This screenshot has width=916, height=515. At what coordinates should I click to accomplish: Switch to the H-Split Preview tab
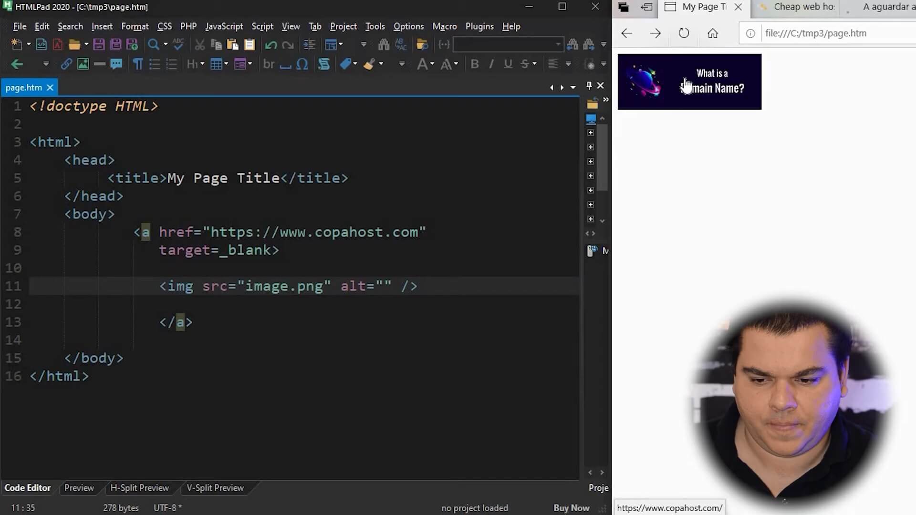tap(140, 488)
